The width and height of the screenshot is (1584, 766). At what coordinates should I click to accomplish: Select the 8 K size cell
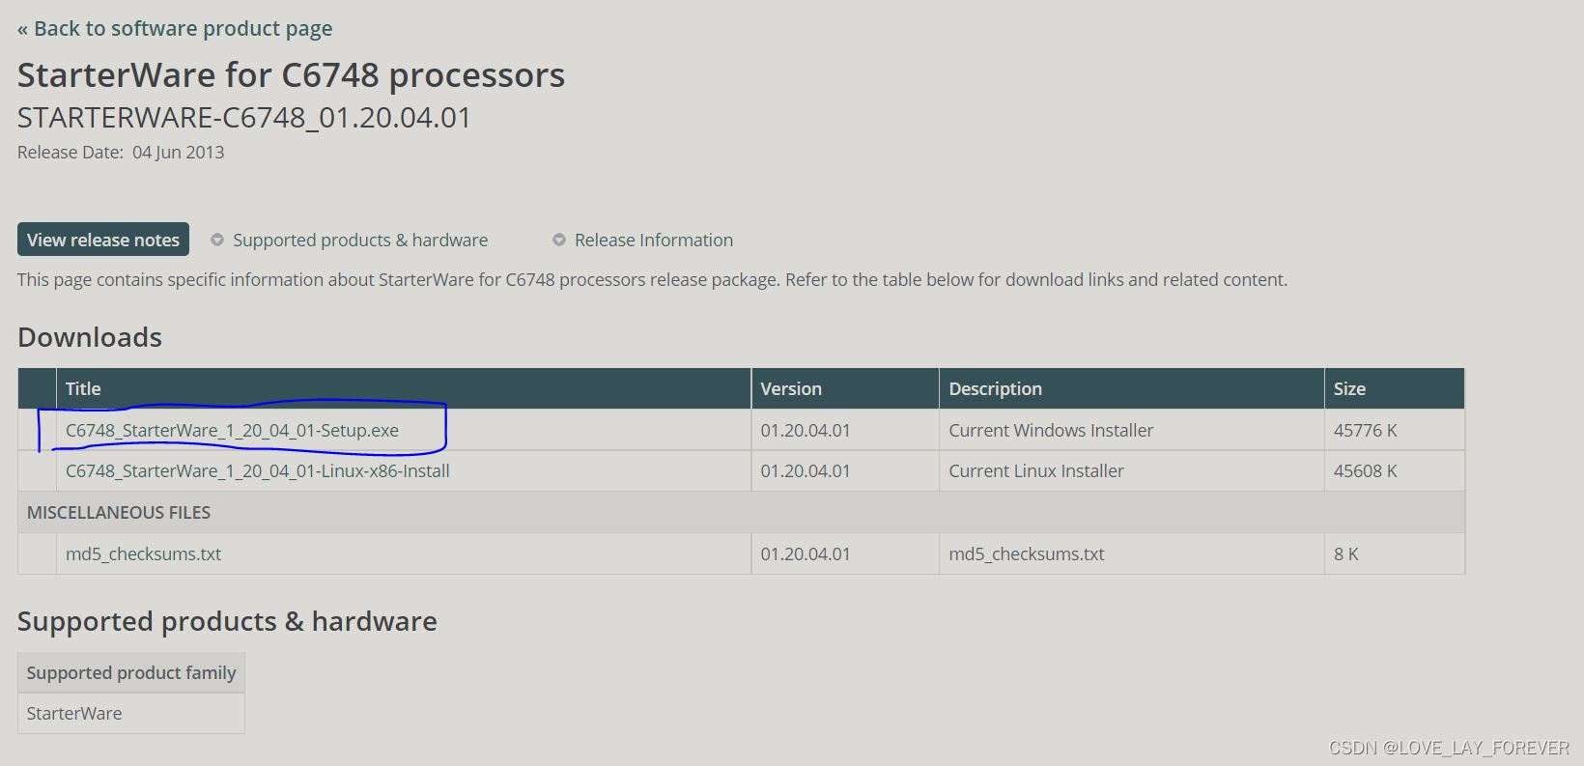pos(1395,553)
